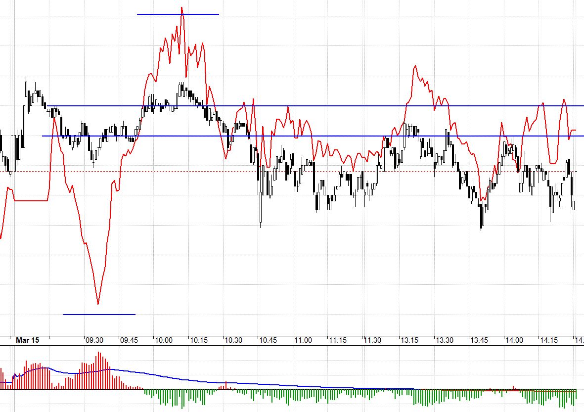
Task: Pick the 10:30 time axis label
Action: coord(233,340)
